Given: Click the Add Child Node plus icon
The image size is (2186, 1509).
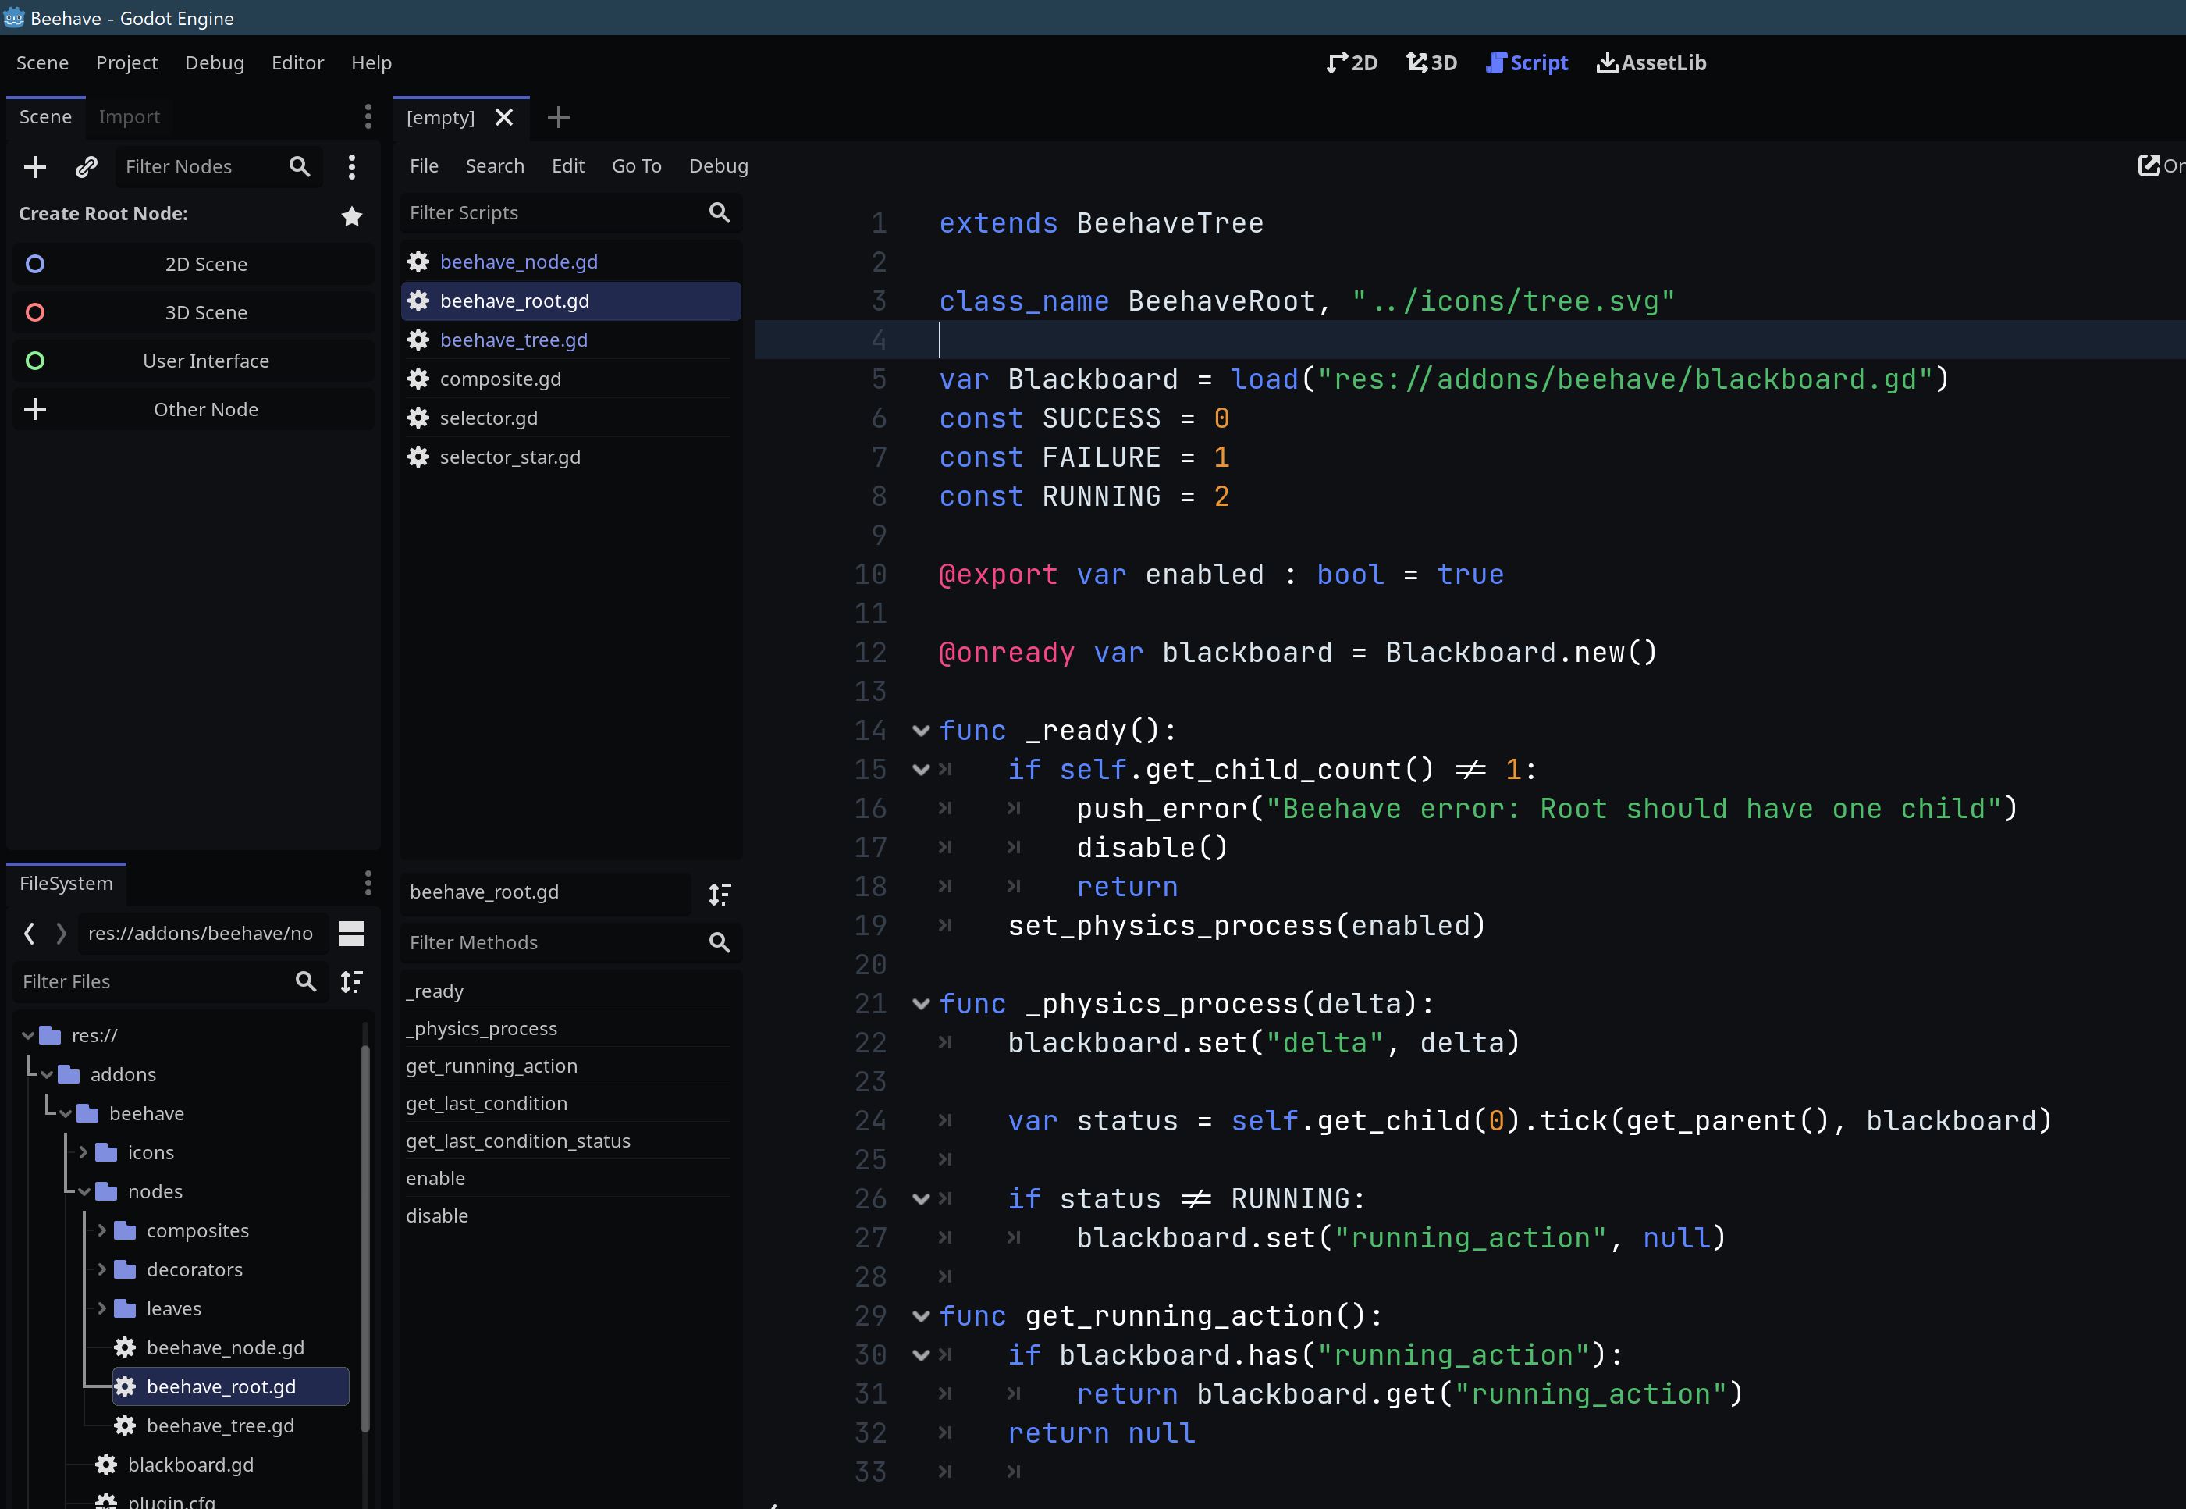Looking at the screenshot, I should [x=35, y=167].
